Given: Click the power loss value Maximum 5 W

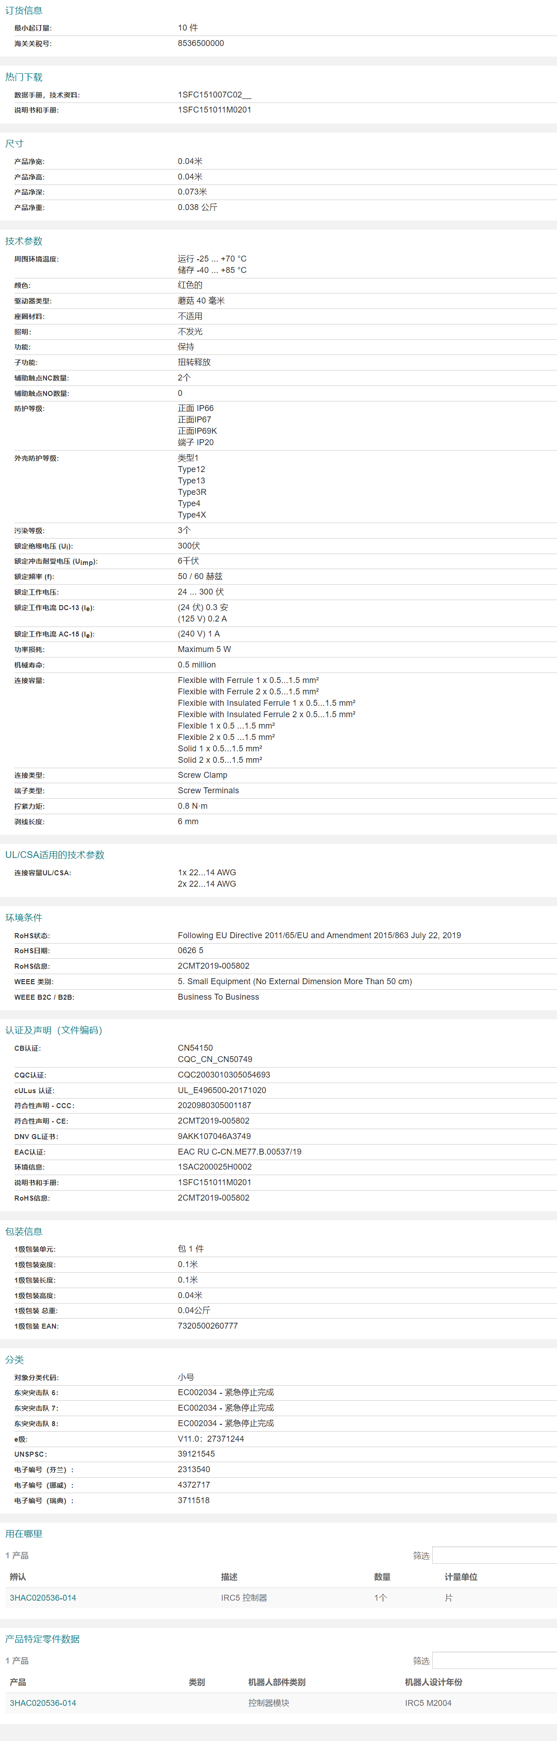Looking at the screenshot, I should coord(204,649).
